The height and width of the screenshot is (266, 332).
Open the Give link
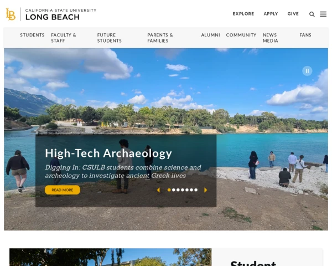point(293,14)
